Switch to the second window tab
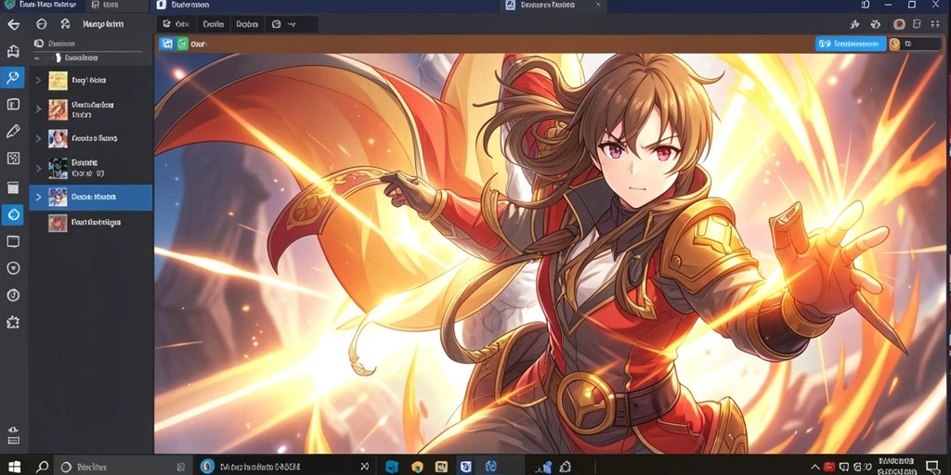951x475 pixels. coord(115,5)
